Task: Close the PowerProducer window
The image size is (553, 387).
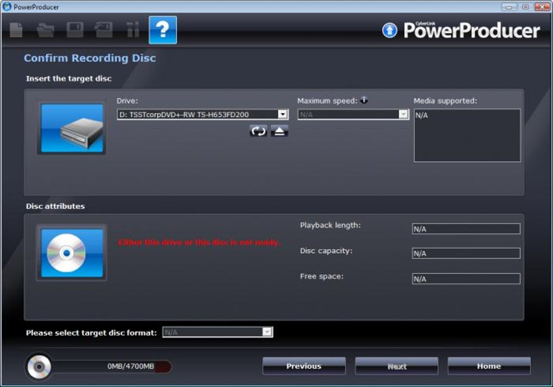Action: [x=542, y=7]
